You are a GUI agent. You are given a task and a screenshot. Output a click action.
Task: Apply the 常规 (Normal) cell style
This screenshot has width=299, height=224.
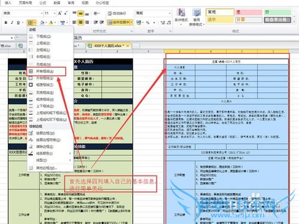pos(220,12)
